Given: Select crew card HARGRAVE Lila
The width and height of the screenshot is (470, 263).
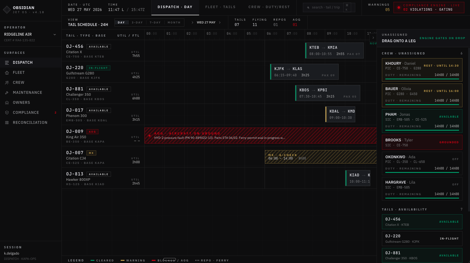Looking at the screenshot, I should click(422, 189).
